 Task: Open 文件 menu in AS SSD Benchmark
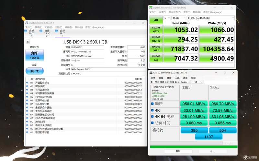pos(153,78)
